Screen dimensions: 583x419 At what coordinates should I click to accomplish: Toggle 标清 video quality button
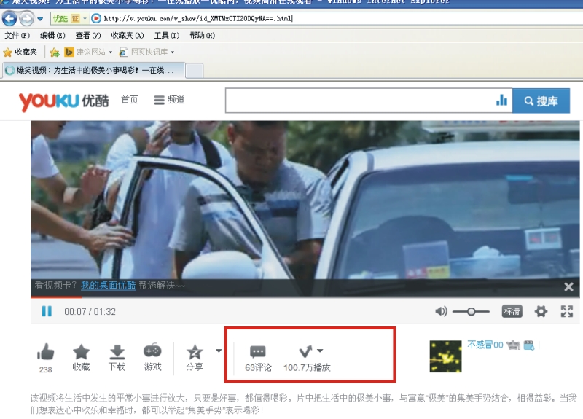[x=512, y=311]
